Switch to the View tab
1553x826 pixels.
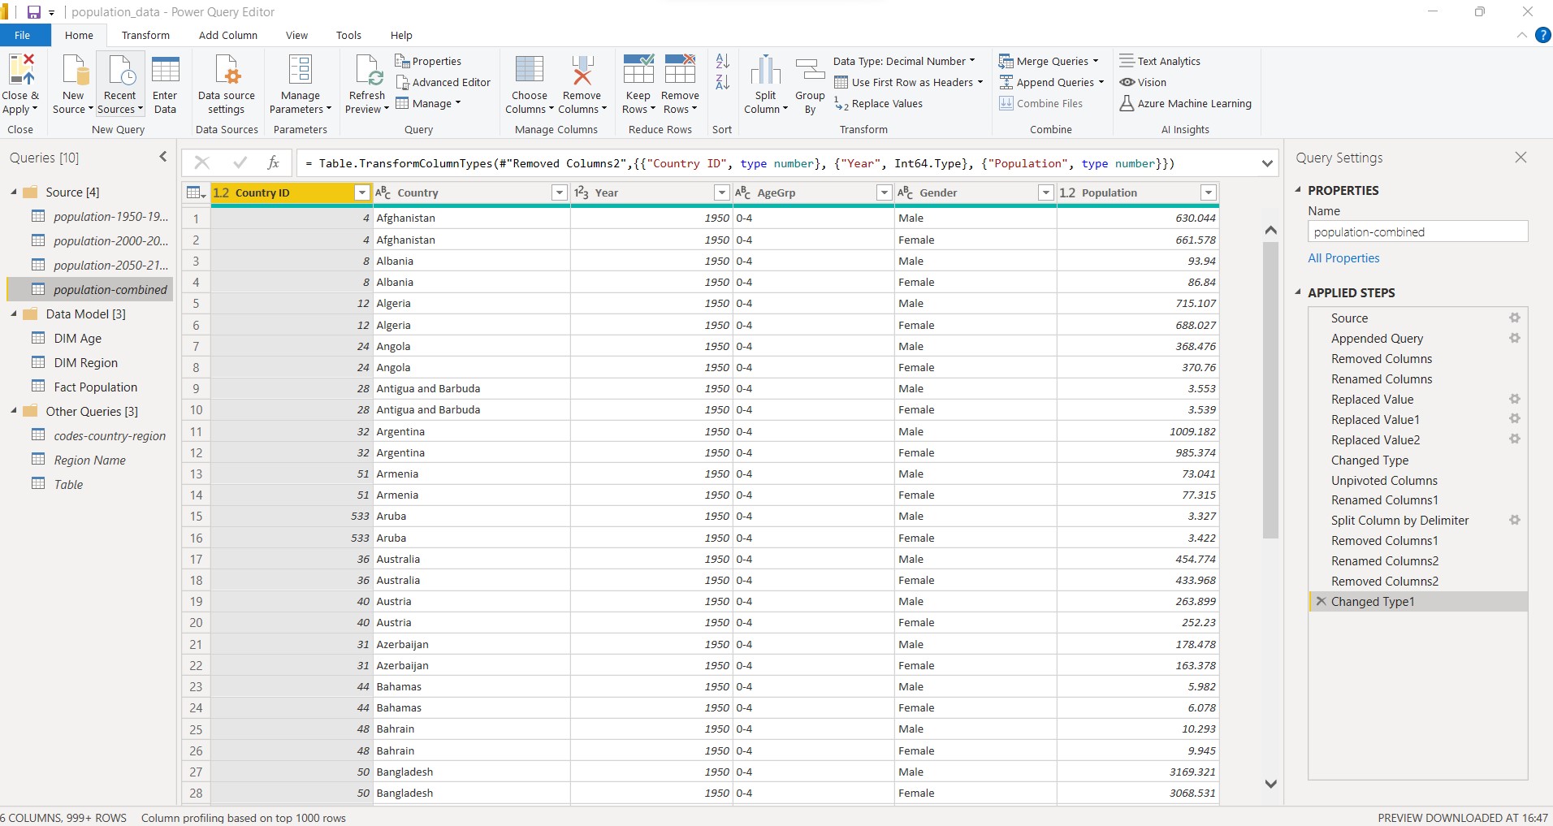coord(296,35)
